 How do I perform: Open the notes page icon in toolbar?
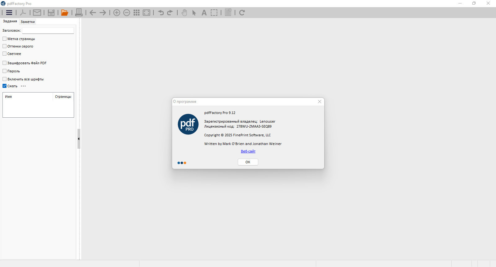coord(228,13)
